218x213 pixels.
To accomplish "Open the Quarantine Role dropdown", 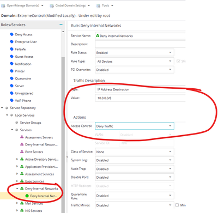I will pyautogui.click(x=135, y=196).
